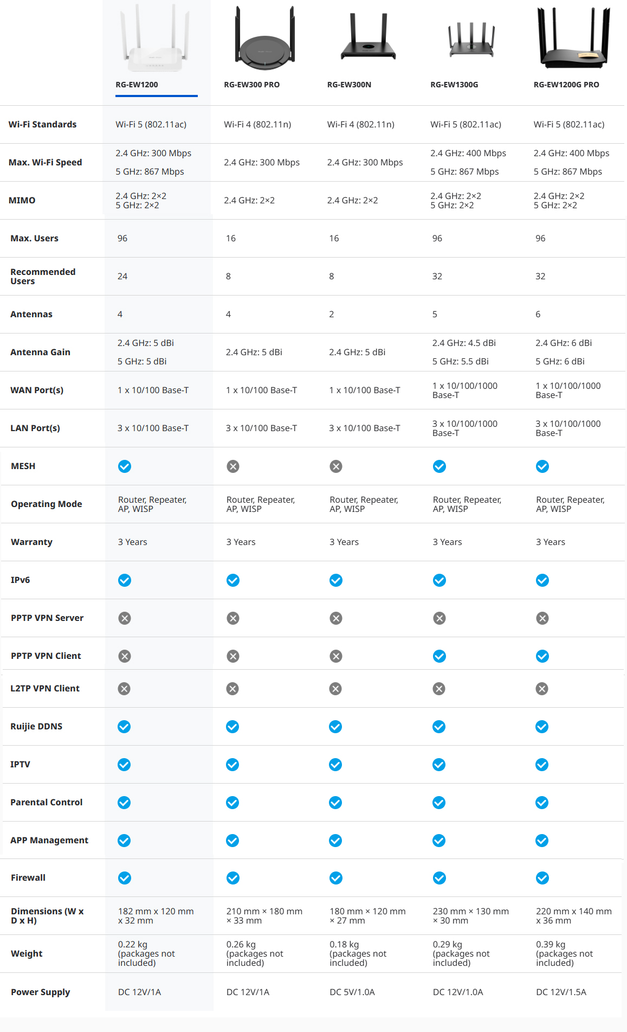Screen dimensions: 627x1032
Task: Click IPTV checkmark for RG-EW300 PRO
Action: coord(232,765)
